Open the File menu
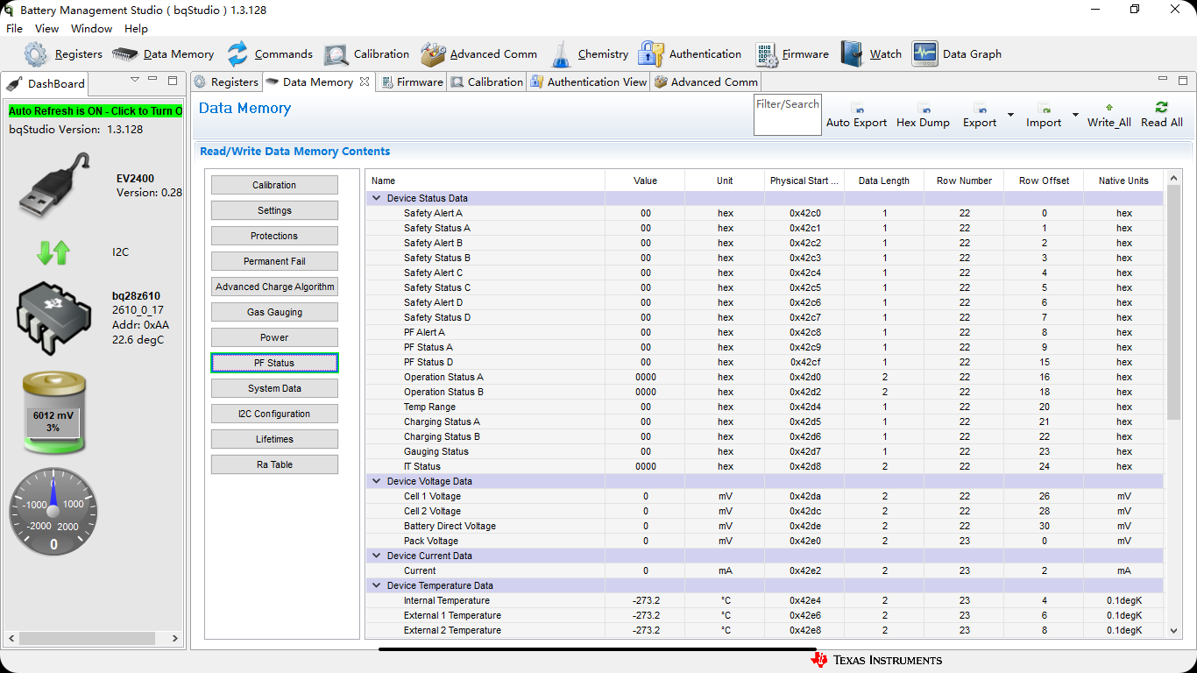Screen dimensions: 1197x673 coord(14,29)
